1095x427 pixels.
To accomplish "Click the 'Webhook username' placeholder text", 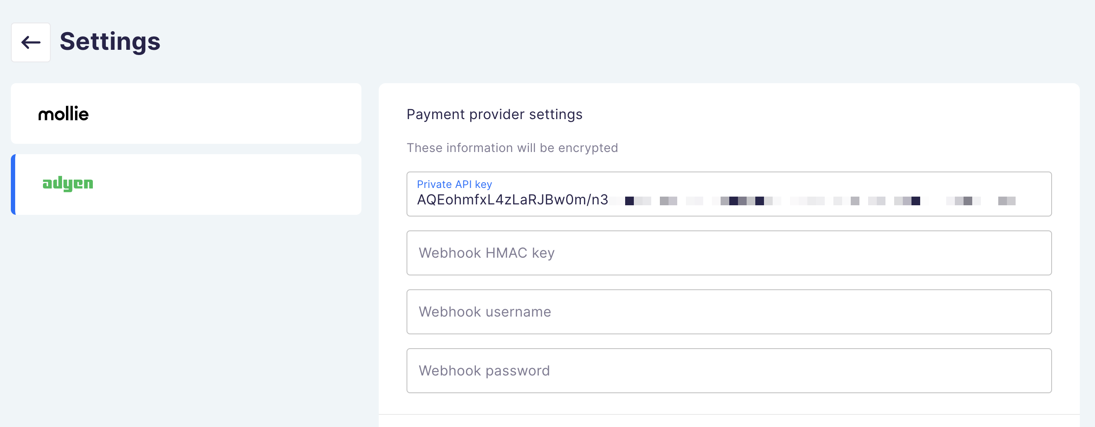I will click(x=485, y=312).
